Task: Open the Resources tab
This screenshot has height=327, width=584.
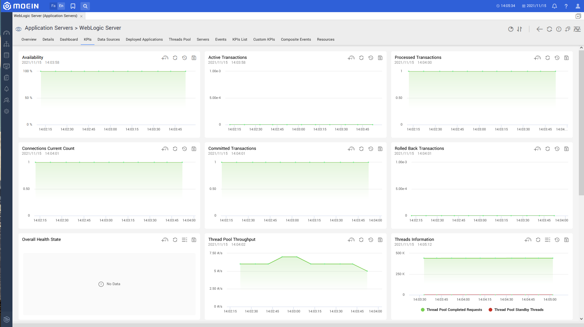Action: 326,39
